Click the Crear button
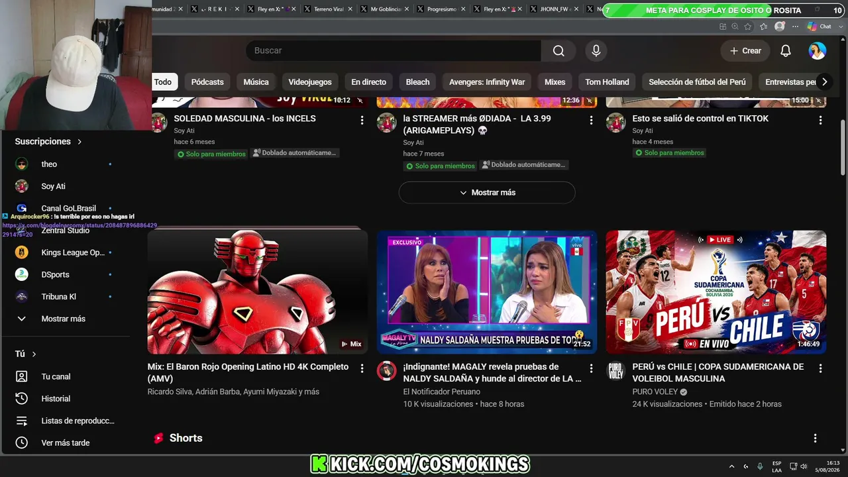This screenshot has height=477, width=848. tap(745, 51)
